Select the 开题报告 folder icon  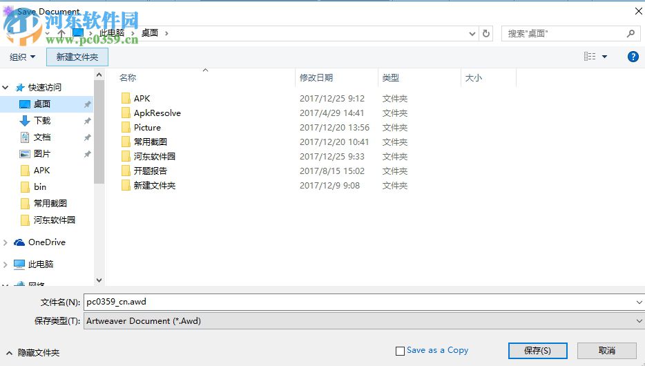[126, 171]
